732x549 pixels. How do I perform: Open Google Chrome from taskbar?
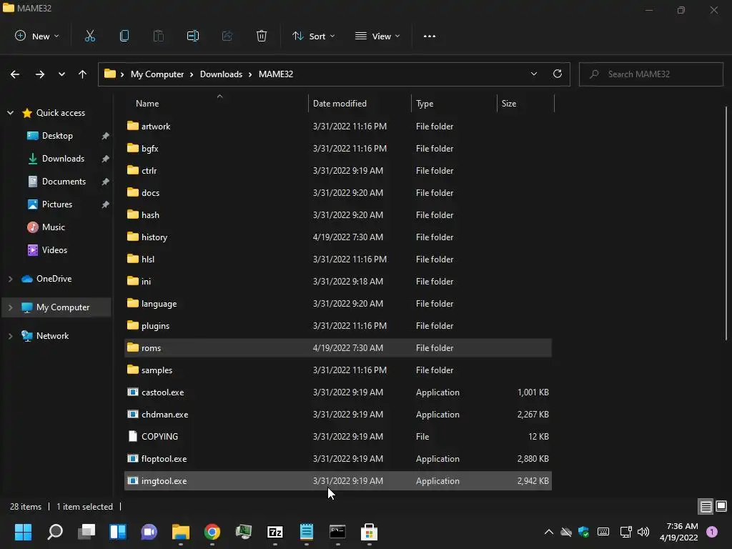pyautogui.click(x=212, y=532)
